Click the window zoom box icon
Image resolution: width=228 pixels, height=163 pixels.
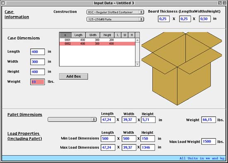(220, 3)
